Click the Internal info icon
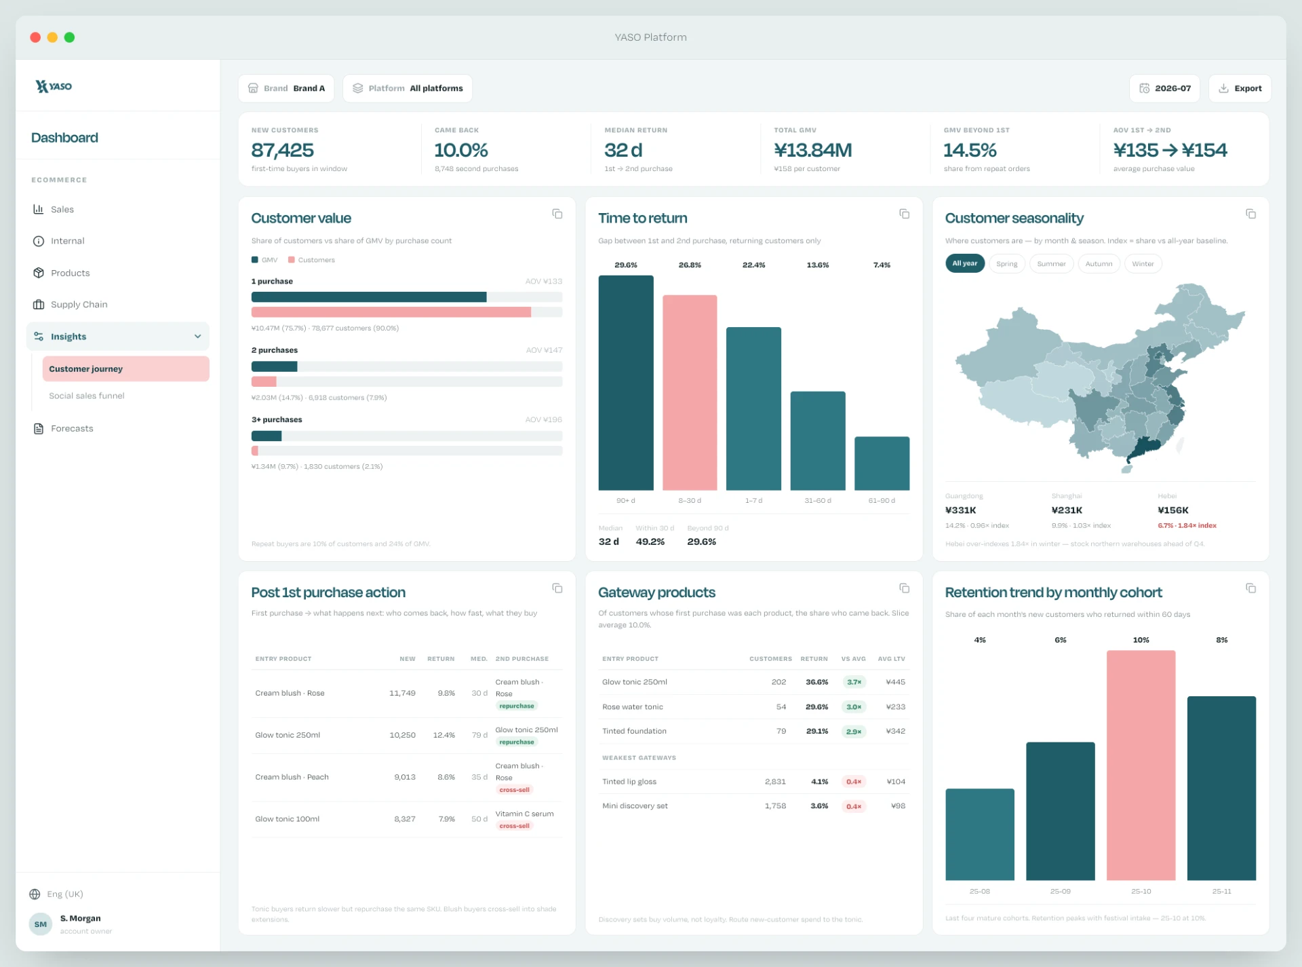 (x=39, y=241)
